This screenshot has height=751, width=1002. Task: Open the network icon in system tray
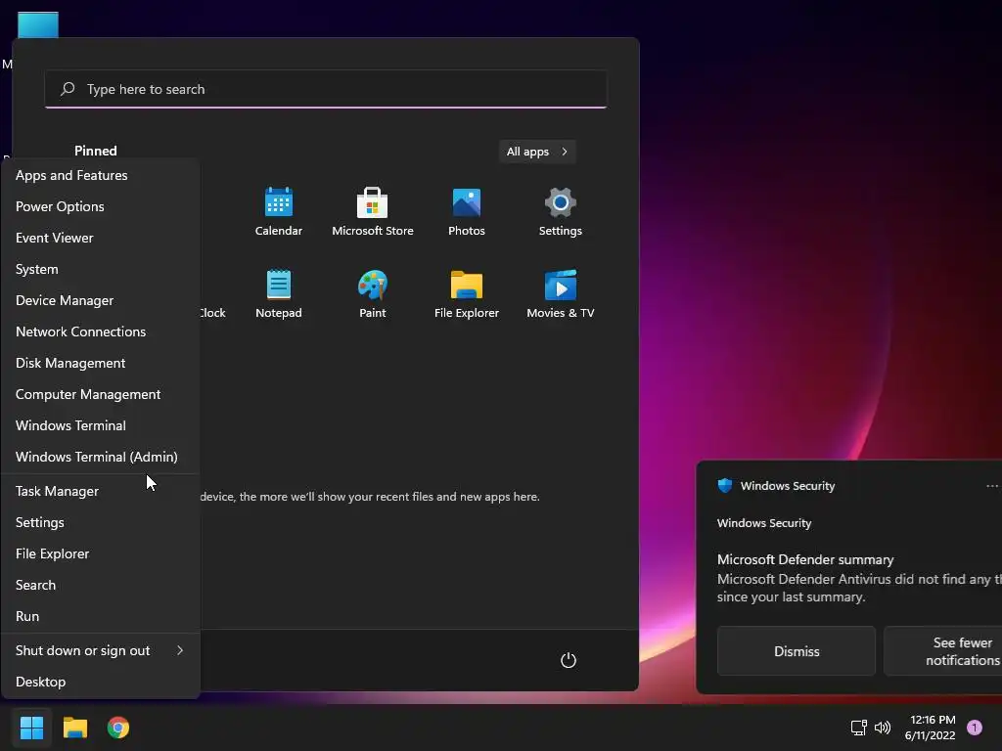point(858,728)
